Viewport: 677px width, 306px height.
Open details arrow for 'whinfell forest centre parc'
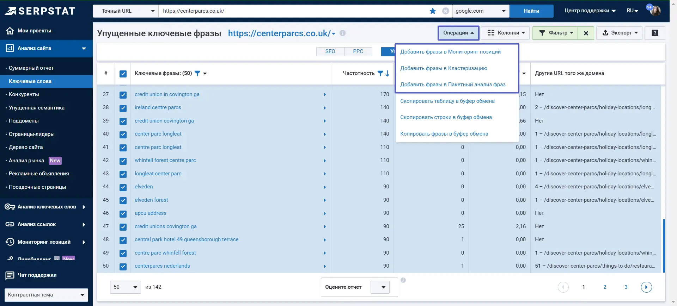[x=325, y=161]
